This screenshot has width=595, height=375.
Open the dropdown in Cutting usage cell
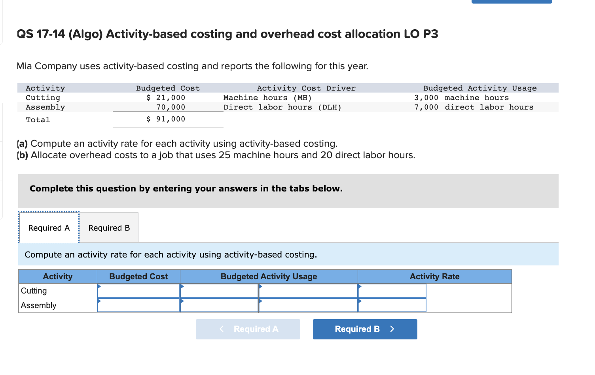182,286
